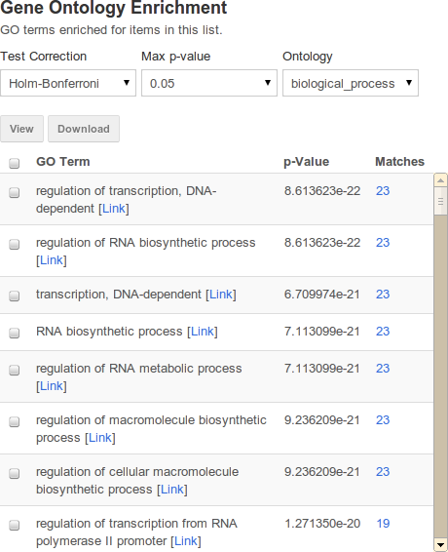Open Link for transcription, DNA-dependent
448x552 pixels.
[x=221, y=295]
